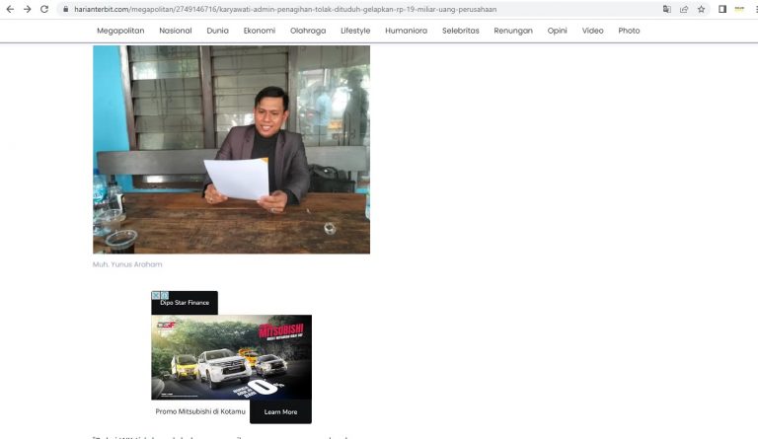The image size is (758, 439).
Task: Go forward to the next page
Action: pyautogui.click(x=27, y=9)
